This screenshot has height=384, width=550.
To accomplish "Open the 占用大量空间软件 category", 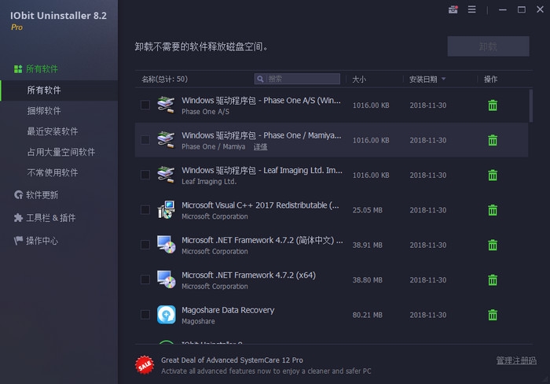I will click(61, 152).
